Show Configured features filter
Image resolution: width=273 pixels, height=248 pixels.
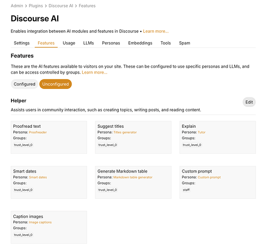pos(24,84)
